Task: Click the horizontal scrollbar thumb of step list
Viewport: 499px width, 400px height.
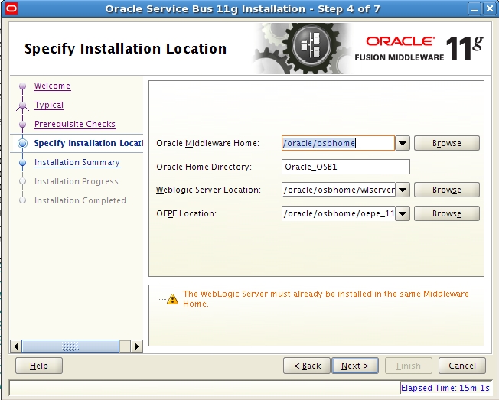Action: click(70, 346)
